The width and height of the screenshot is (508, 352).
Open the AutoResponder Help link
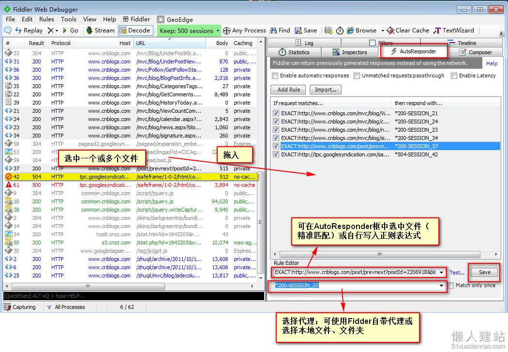(492, 63)
